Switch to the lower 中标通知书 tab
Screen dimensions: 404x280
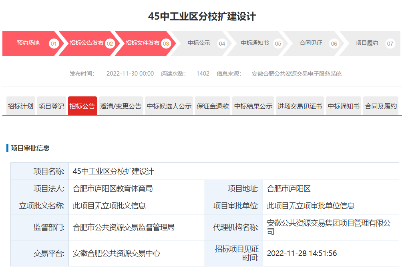click(344, 106)
